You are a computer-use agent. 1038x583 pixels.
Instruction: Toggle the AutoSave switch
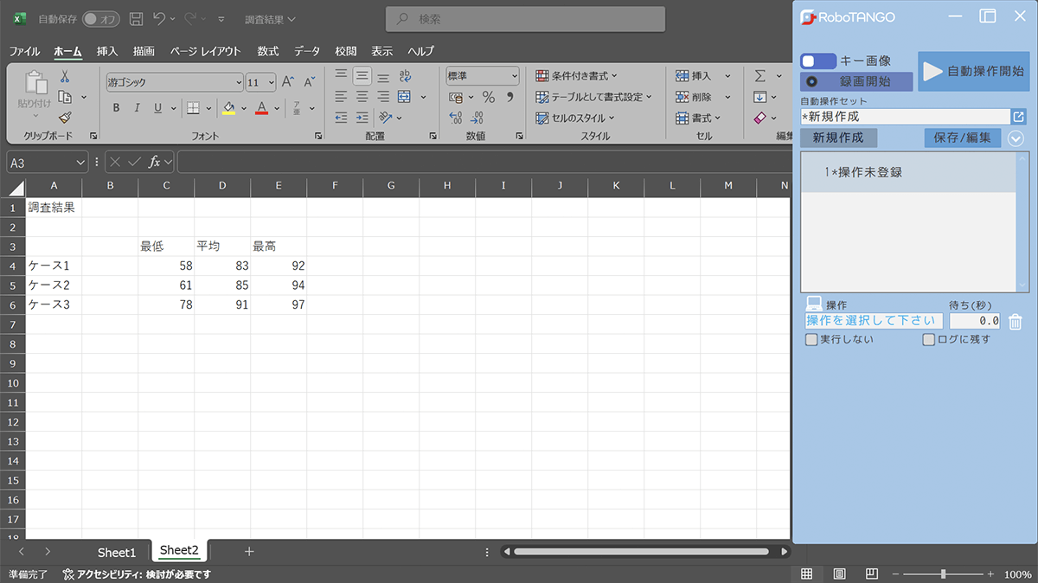101,19
